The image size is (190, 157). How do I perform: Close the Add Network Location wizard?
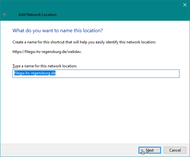185,5
